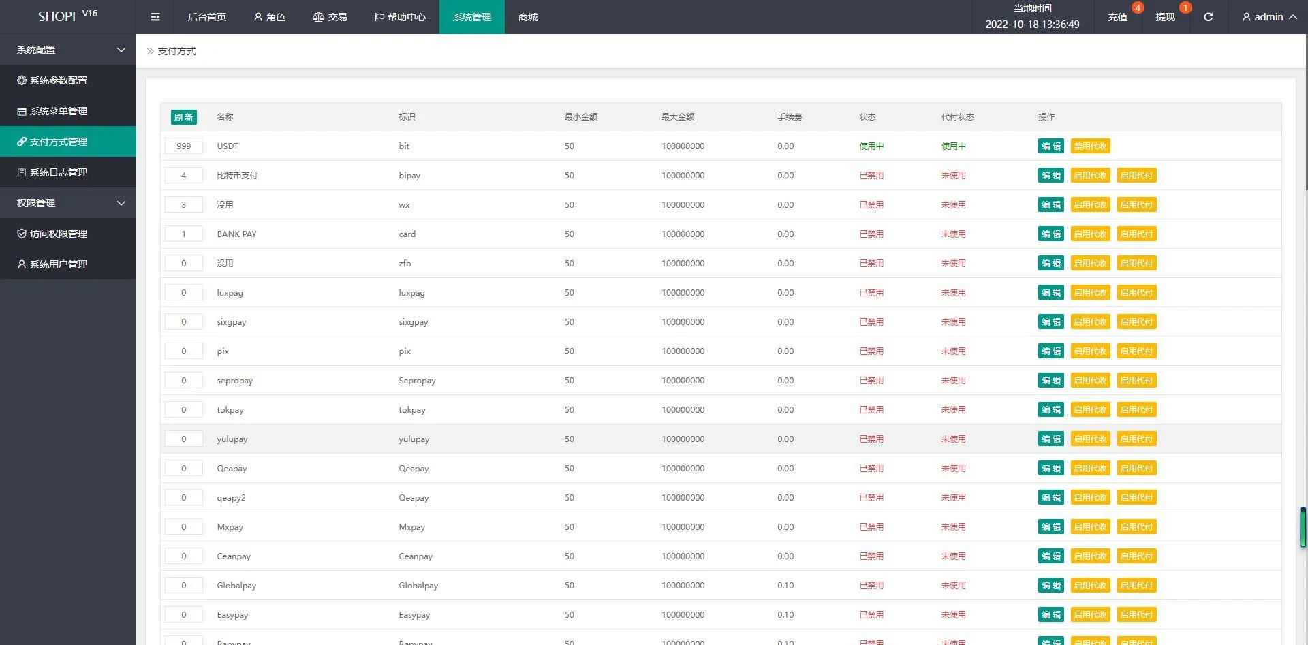This screenshot has height=645, width=1308.
Task: Click the green 刷新 button
Action: pos(183,117)
